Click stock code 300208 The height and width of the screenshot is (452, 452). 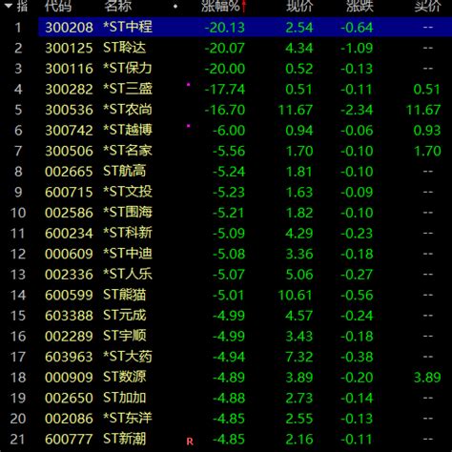69,28
